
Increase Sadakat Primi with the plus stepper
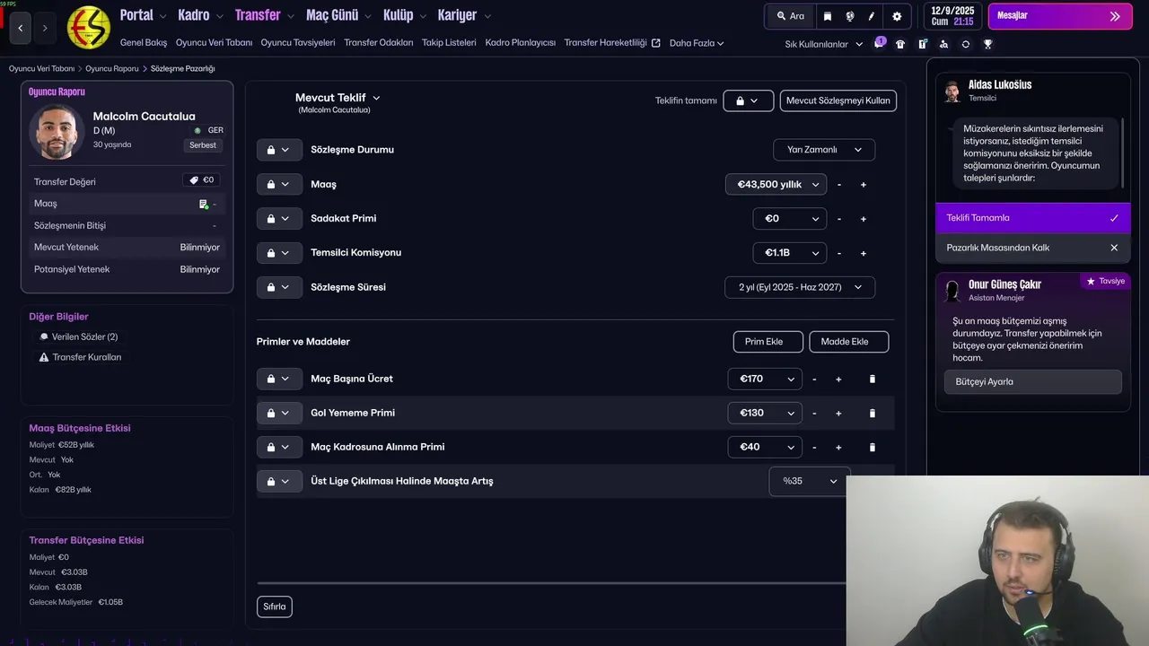pos(864,219)
